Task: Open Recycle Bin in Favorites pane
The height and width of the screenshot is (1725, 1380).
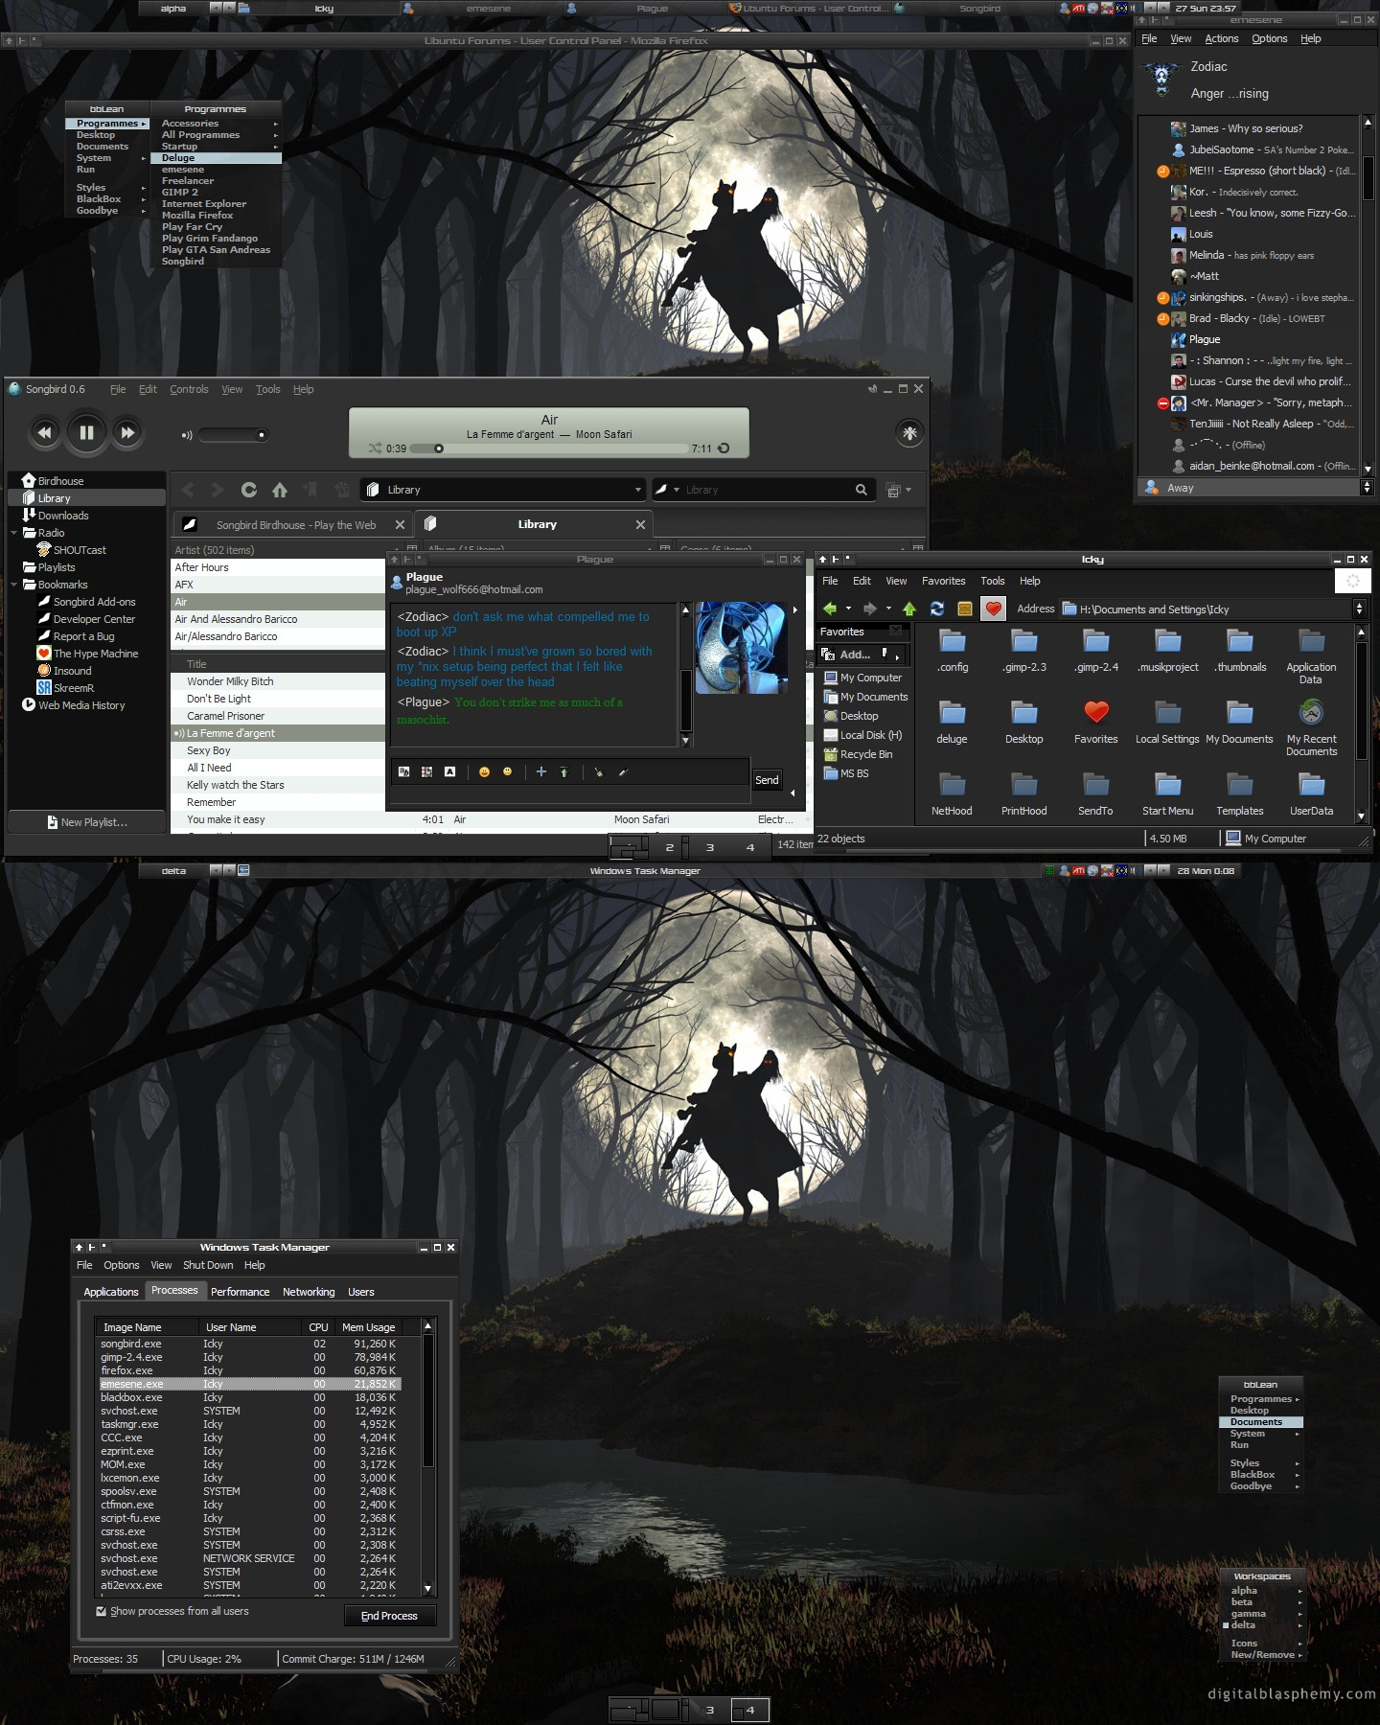Action: click(x=858, y=754)
